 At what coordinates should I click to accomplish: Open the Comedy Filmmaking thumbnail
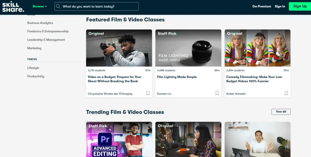pos(258,48)
